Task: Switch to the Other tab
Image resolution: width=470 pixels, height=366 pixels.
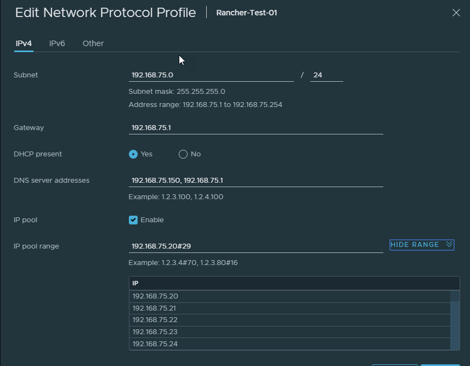Action: pyautogui.click(x=93, y=43)
